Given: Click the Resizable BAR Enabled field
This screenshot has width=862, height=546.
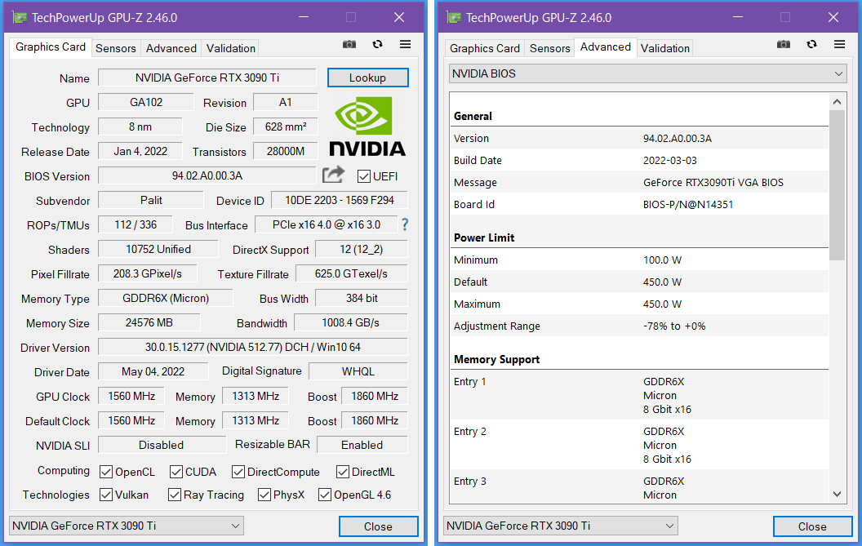Looking at the screenshot, I should click(362, 445).
